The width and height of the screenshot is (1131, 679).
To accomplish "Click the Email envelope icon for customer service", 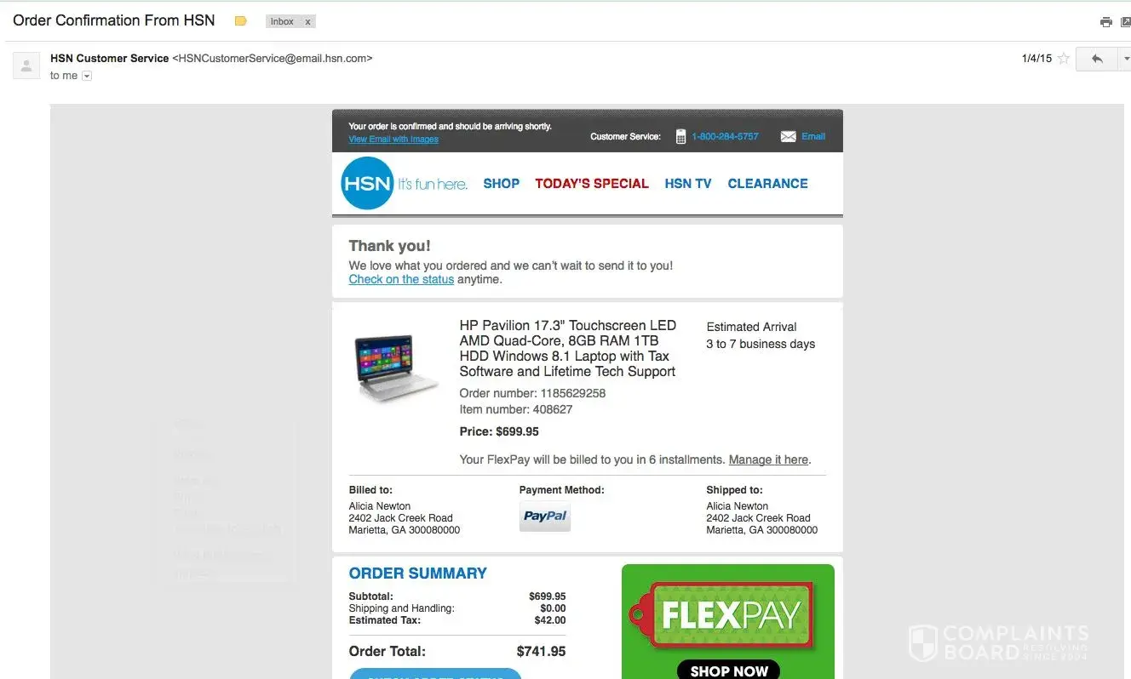I will pyautogui.click(x=788, y=136).
